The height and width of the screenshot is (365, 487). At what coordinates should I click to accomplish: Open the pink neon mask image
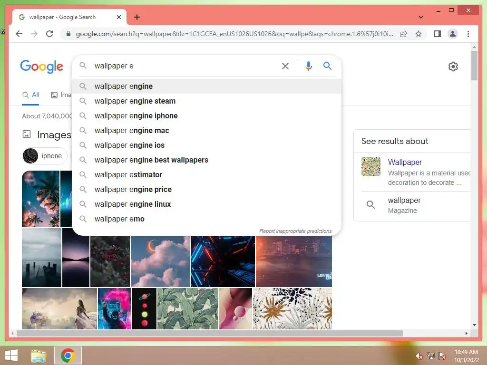(x=114, y=308)
